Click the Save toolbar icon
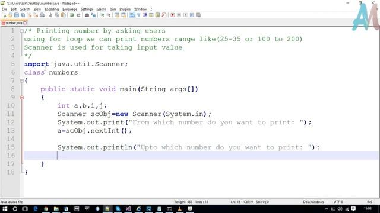Image resolution: width=380 pixels, height=213 pixels. [x=16, y=15]
